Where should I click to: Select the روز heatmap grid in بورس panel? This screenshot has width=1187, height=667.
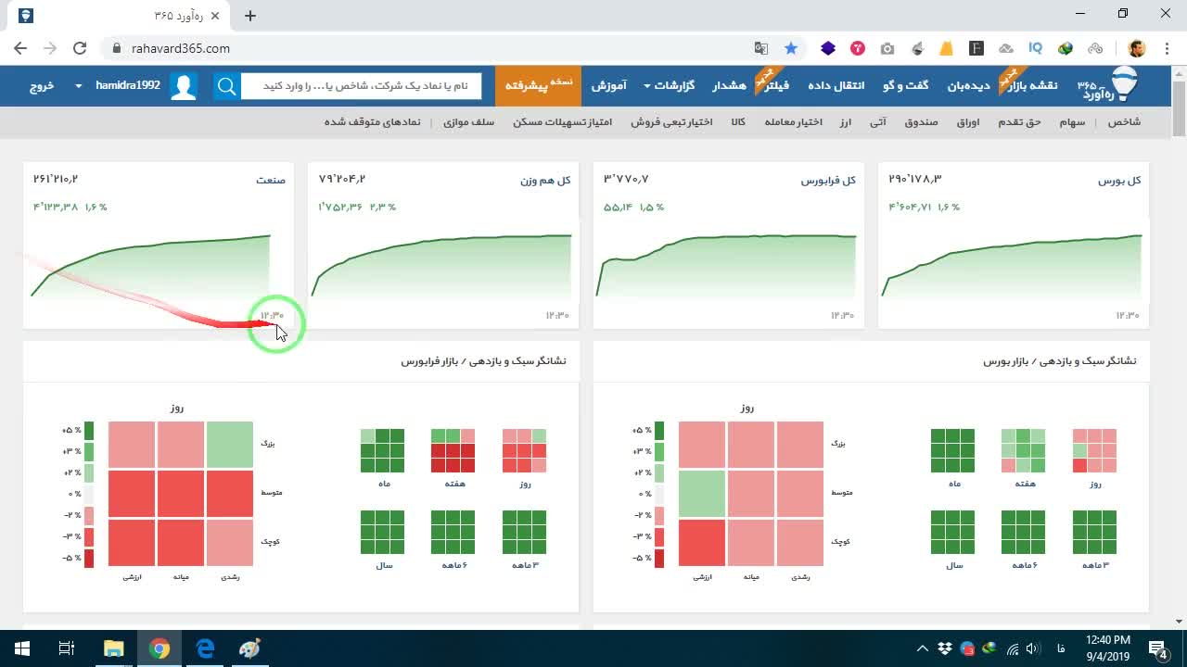click(x=1094, y=451)
